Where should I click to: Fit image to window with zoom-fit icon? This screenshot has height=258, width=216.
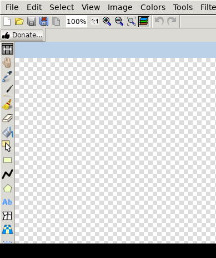click(x=132, y=21)
